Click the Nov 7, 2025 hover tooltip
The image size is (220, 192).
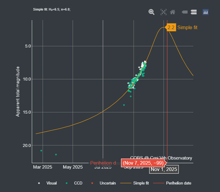(143, 163)
